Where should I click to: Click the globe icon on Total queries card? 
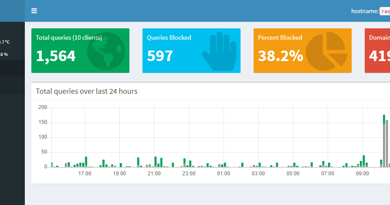tap(106, 51)
